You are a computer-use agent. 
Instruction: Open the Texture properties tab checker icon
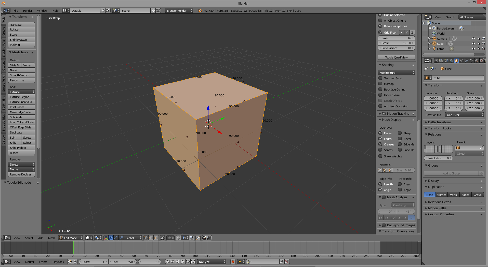tap(482, 61)
